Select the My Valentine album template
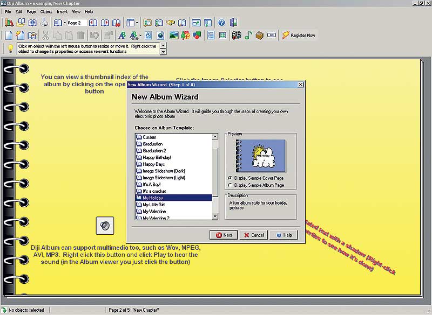 coord(174,212)
